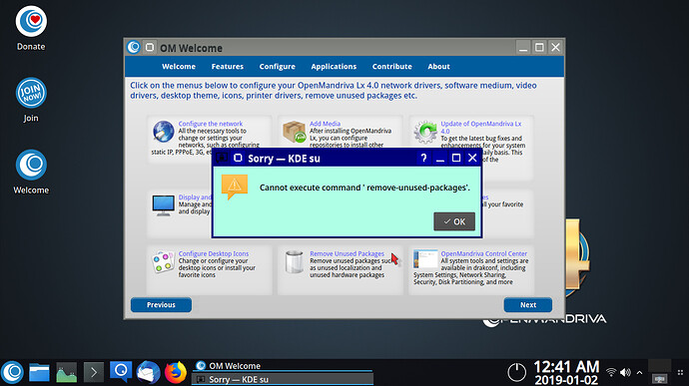Open the volume tray icon

[x=625, y=372]
